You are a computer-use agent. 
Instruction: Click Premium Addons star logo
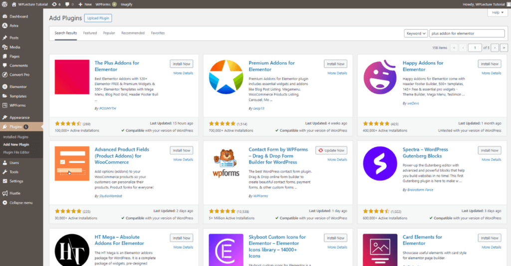pyautogui.click(x=226, y=77)
